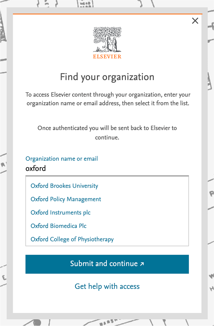Screen dimensions: 214x326
Task: Click the instructional text about accessing Elsevier content
Action: click(x=107, y=99)
